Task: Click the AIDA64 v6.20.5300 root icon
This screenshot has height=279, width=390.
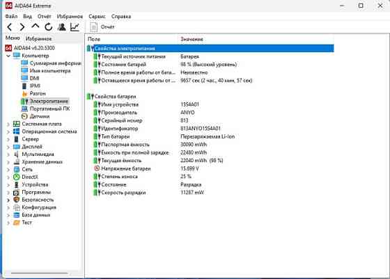Action: [8, 48]
